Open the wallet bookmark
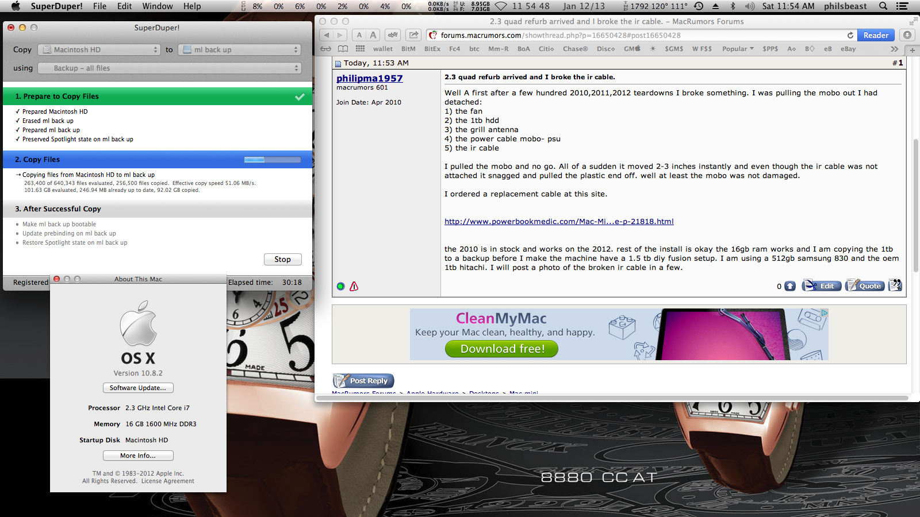 [x=383, y=49]
